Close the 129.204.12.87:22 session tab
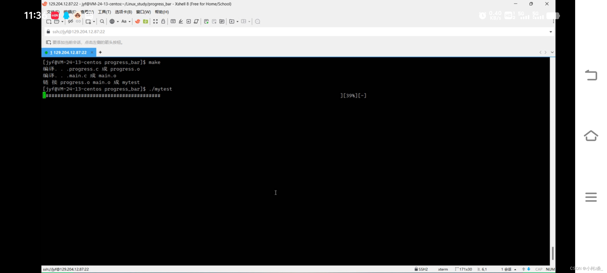 (92, 52)
